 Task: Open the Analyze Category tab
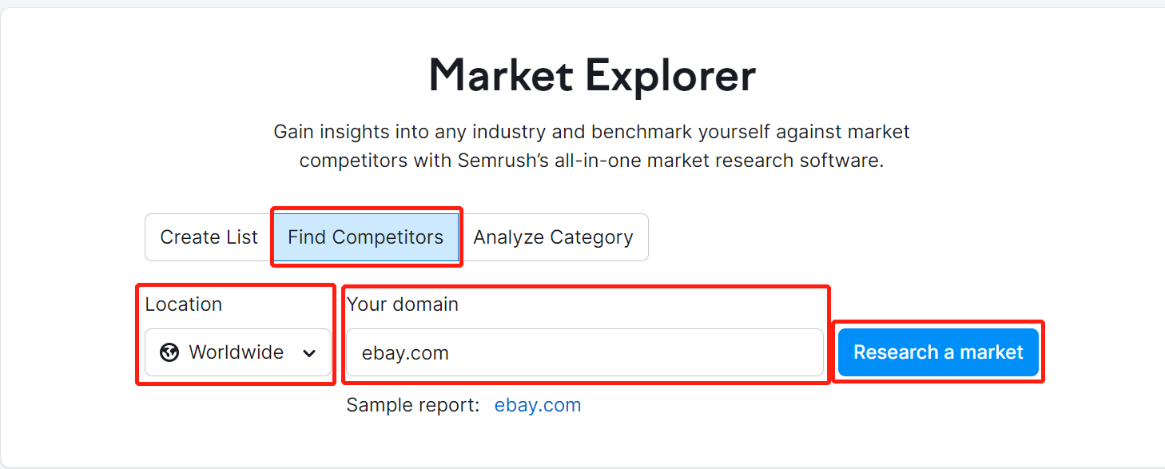(x=553, y=237)
